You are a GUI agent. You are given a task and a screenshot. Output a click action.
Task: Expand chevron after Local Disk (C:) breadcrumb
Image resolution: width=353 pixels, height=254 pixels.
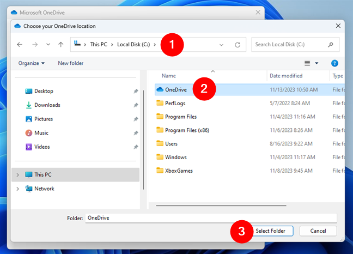pyautogui.click(x=155, y=45)
